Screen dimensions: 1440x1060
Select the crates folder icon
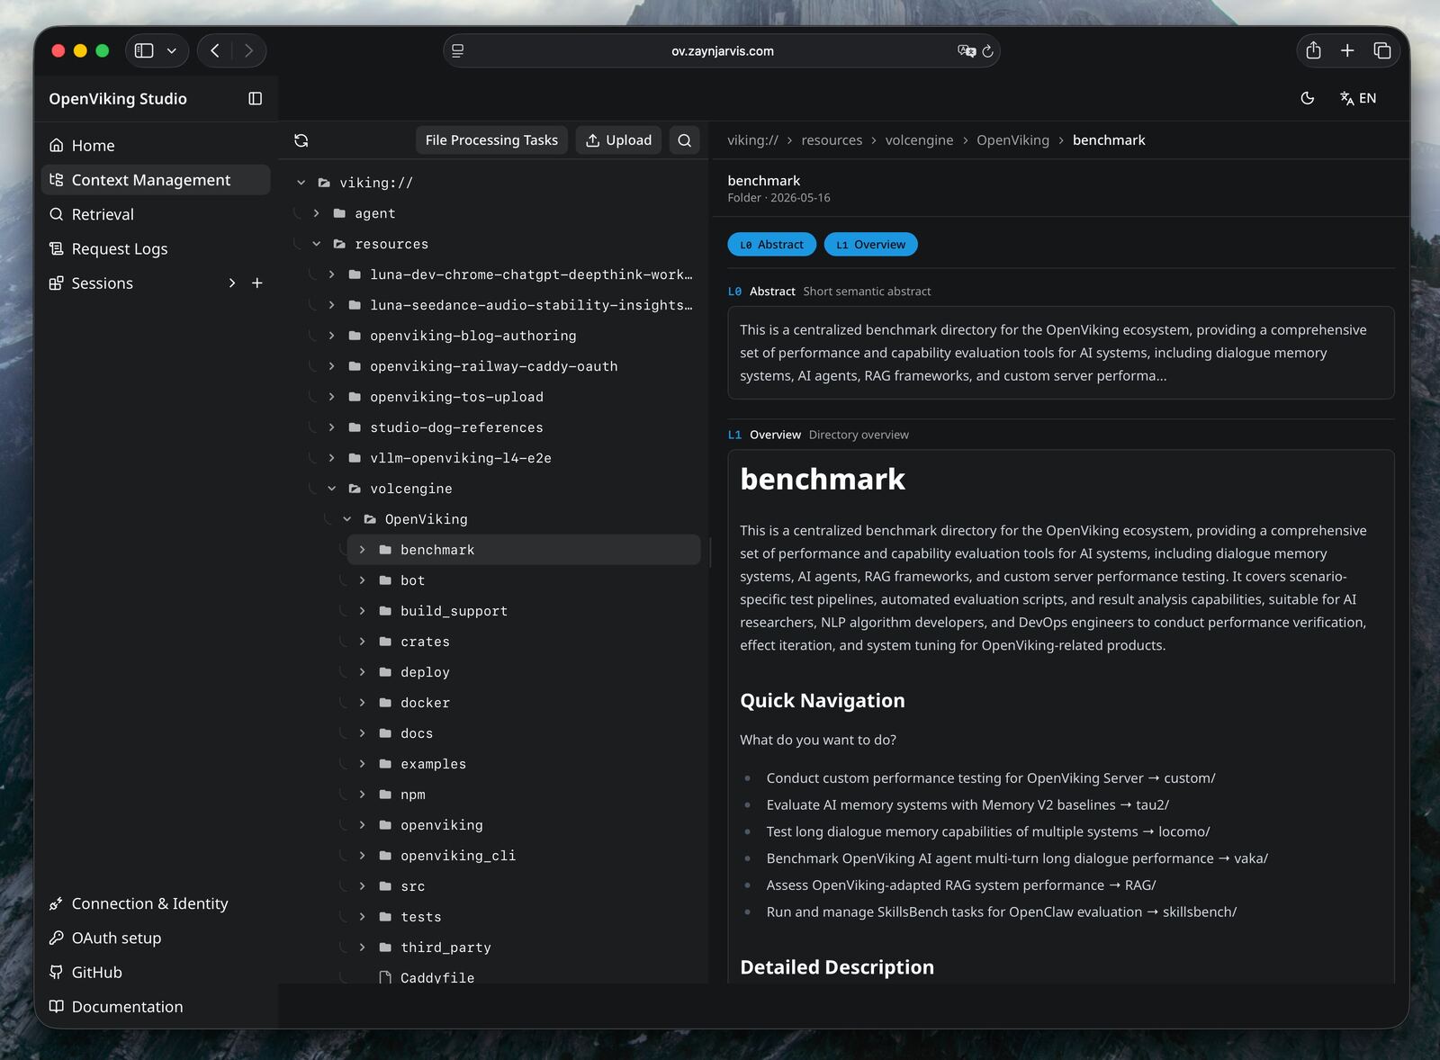coord(385,642)
